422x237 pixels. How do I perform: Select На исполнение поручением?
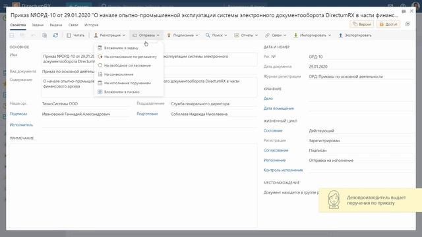[129, 83]
